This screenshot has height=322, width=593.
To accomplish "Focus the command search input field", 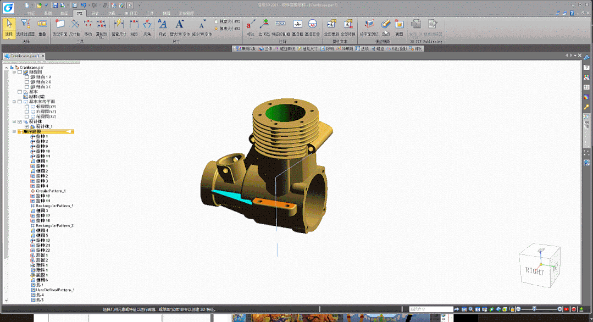I will point(431,309).
